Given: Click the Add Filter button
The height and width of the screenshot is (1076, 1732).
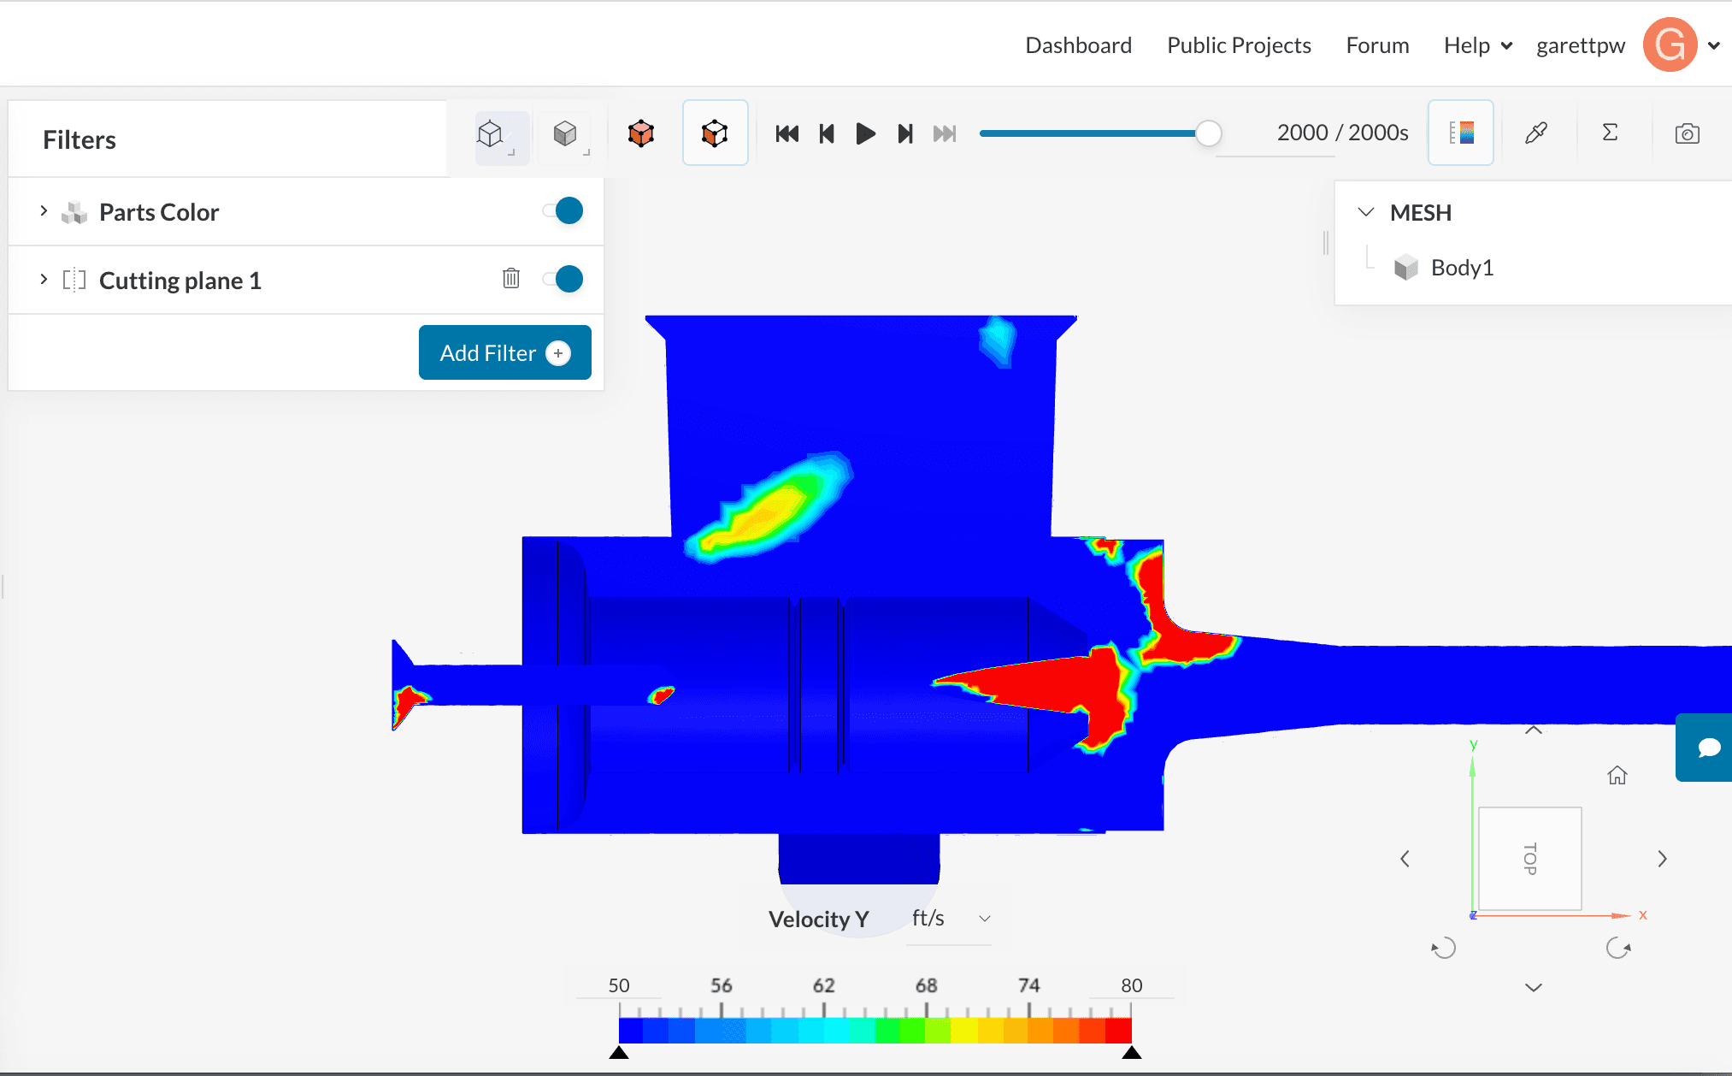Looking at the screenshot, I should pos(504,352).
